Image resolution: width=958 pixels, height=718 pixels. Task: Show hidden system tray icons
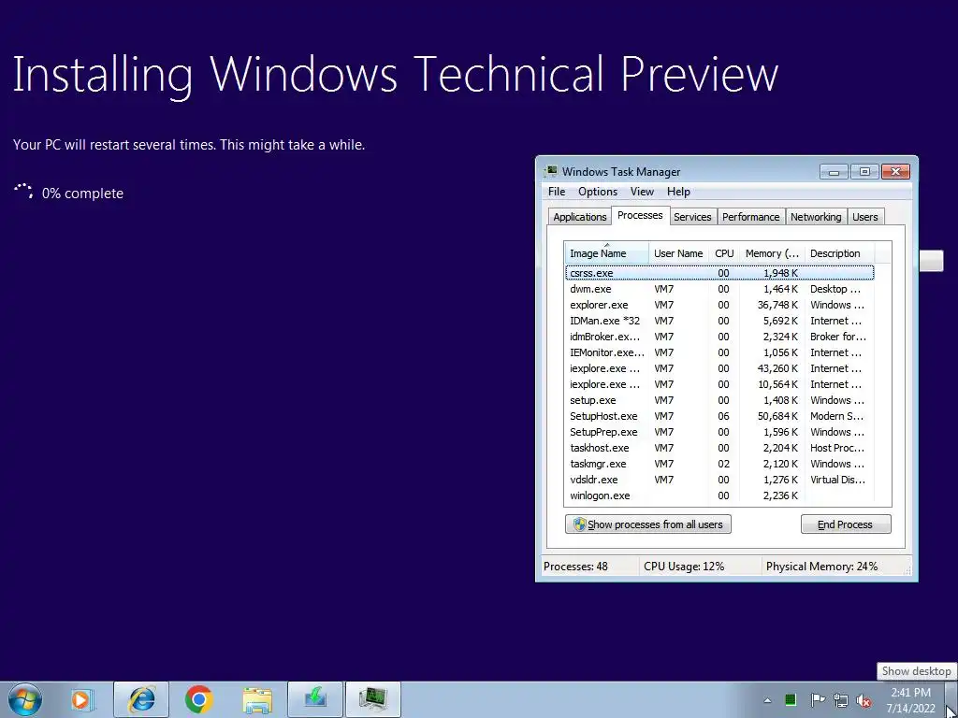tap(767, 700)
